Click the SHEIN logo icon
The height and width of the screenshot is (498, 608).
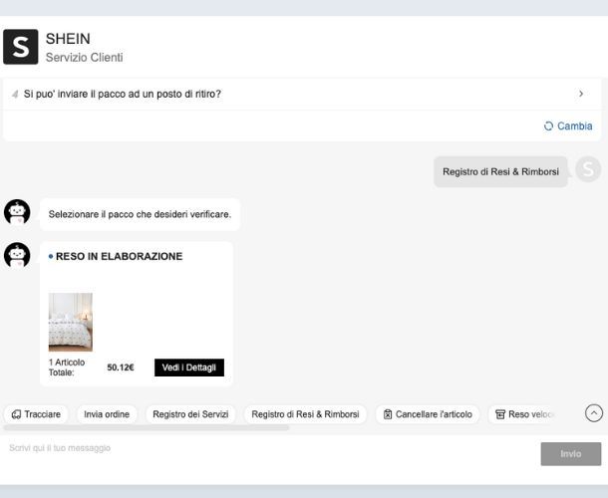coord(21,47)
